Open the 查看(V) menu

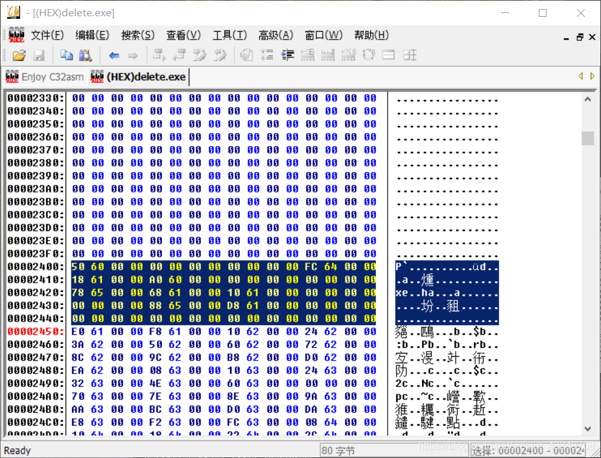pos(183,35)
